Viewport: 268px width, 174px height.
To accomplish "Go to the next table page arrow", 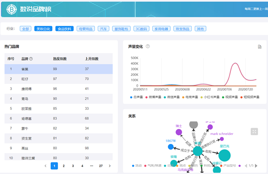I will [110, 166].
